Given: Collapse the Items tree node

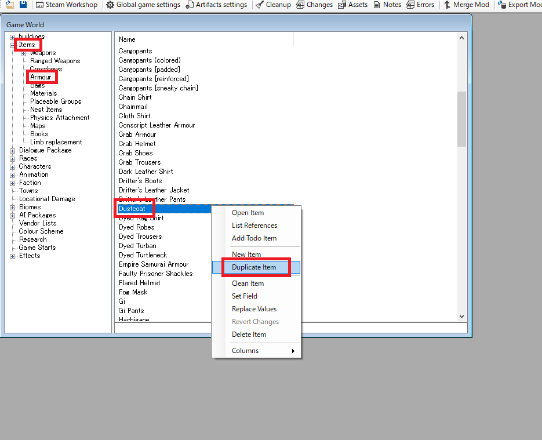Looking at the screenshot, I should [x=12, y=45].
